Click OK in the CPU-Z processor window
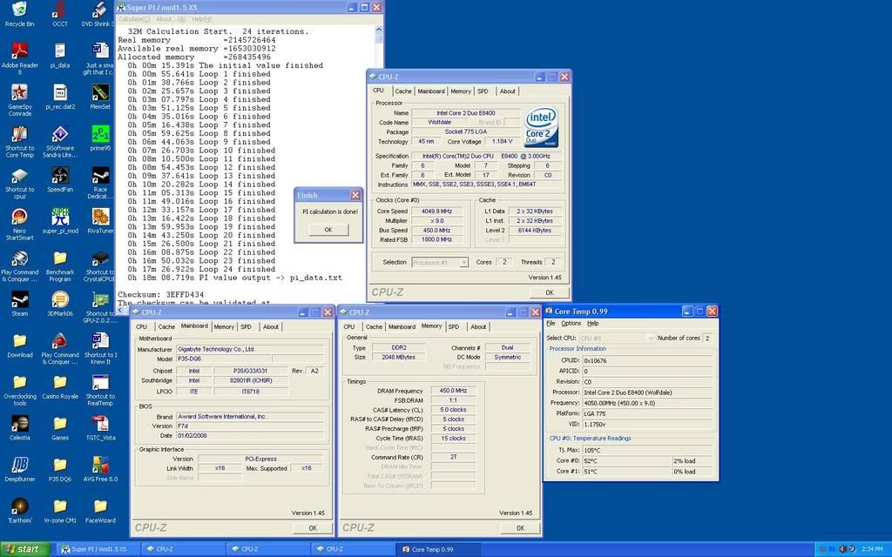This screenshot has height=557, width=892. point(550,292)
